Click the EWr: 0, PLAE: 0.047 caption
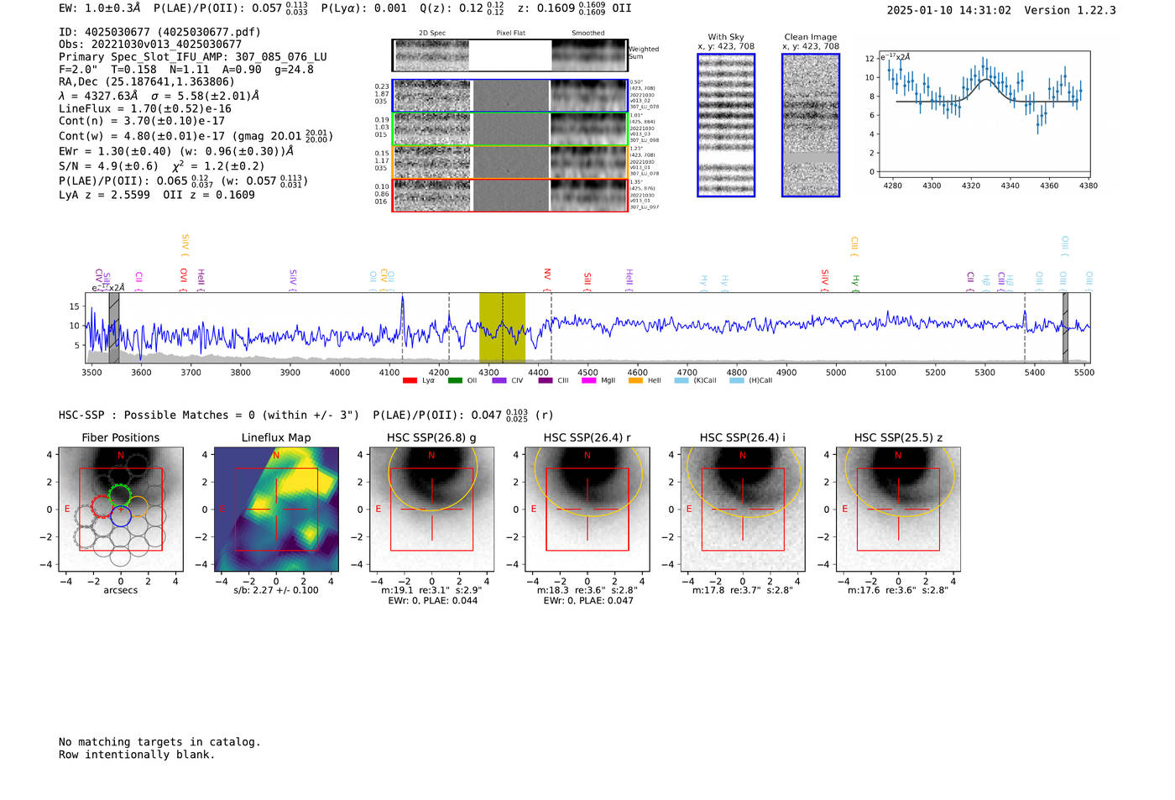The width and height of the screenshot is (1175, 800). (588, 601)
